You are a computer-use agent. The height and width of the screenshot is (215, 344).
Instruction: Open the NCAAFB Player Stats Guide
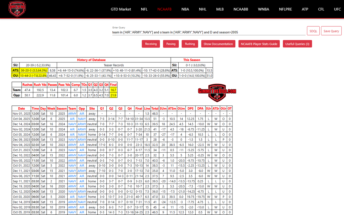pos(259,44)
